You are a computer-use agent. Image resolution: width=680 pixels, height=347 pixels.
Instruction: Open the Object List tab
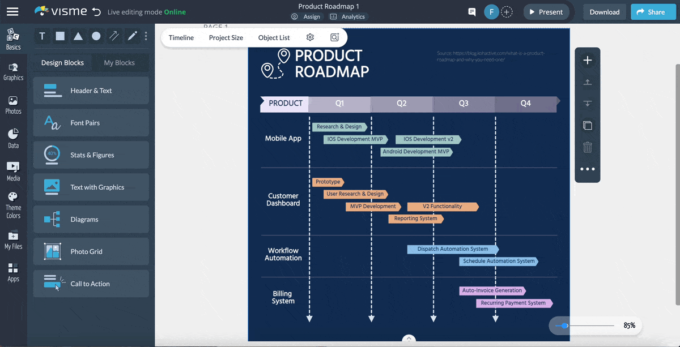[x=274, y=37]
